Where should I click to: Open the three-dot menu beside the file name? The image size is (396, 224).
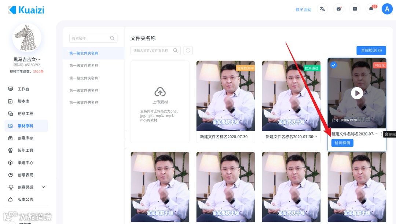[381, 134]
